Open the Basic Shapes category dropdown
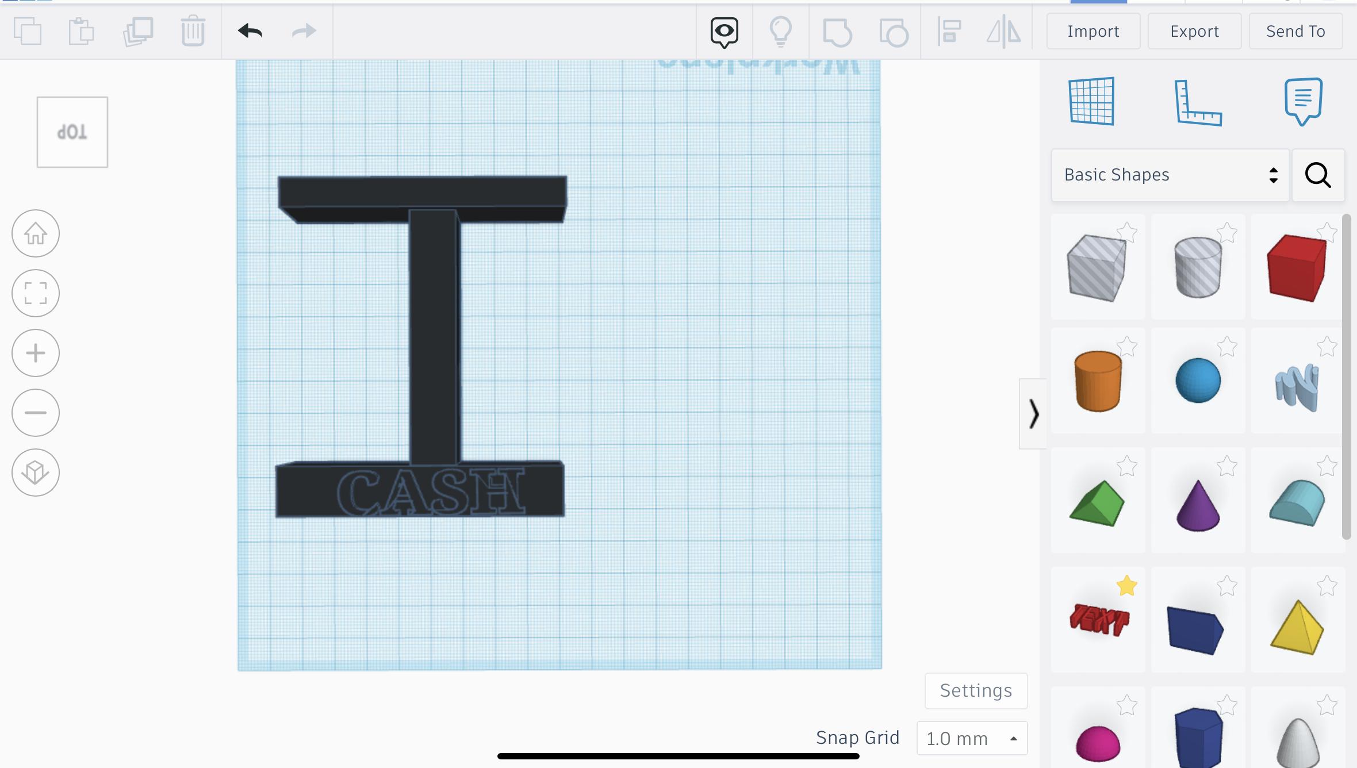This screenshot has height=768, width=1357. point(1170,175)
